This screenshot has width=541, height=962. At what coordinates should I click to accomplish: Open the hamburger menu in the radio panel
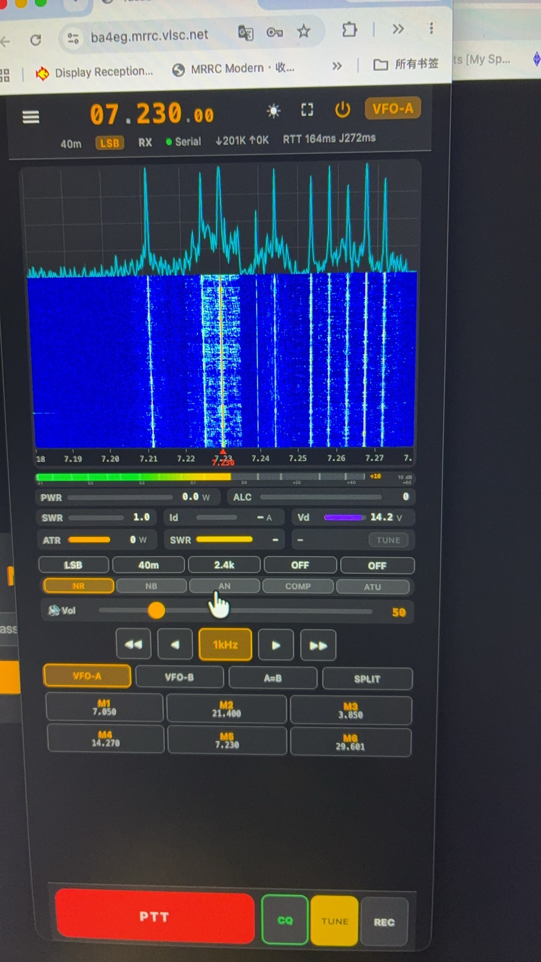click(31, 117)
